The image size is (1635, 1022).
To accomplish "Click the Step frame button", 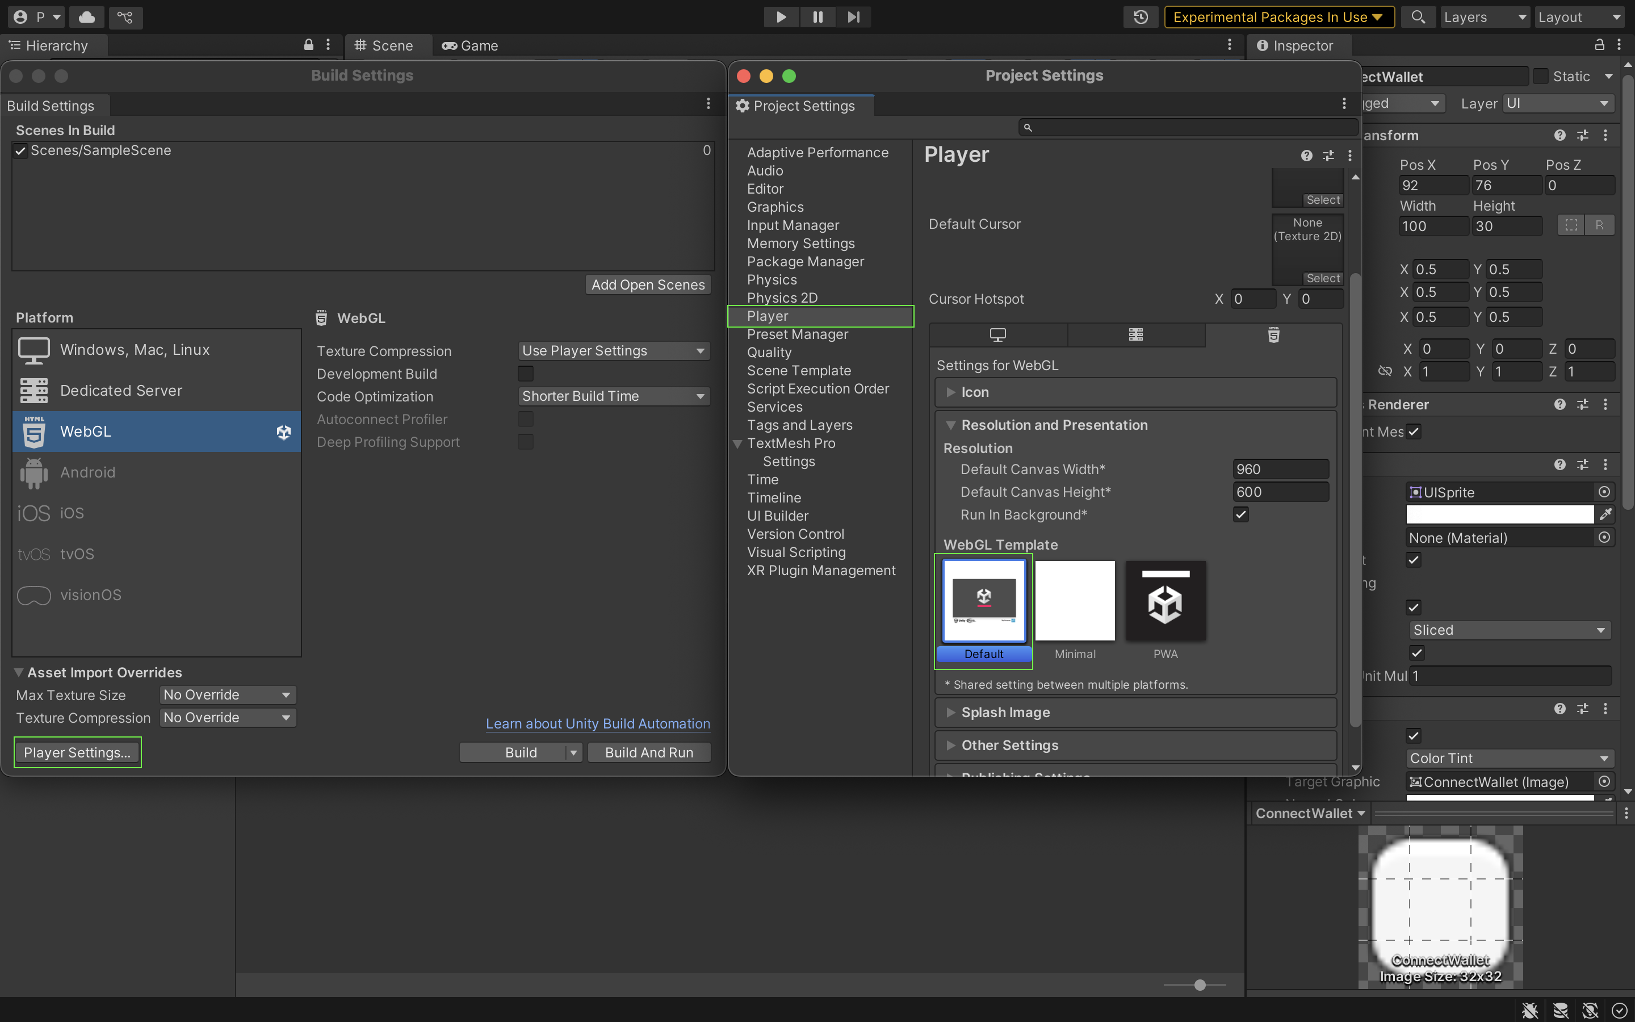I will 854,17.
